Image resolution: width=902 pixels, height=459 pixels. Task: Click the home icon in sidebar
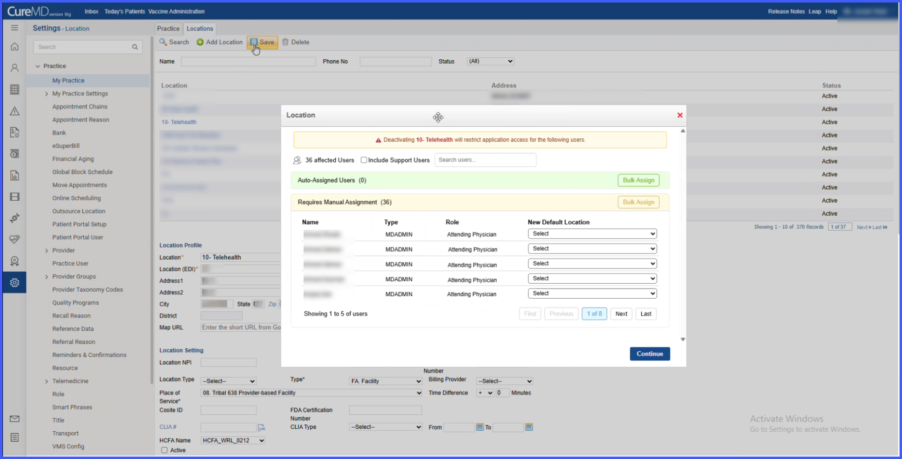pyautogui.click(x=15, y=47)
